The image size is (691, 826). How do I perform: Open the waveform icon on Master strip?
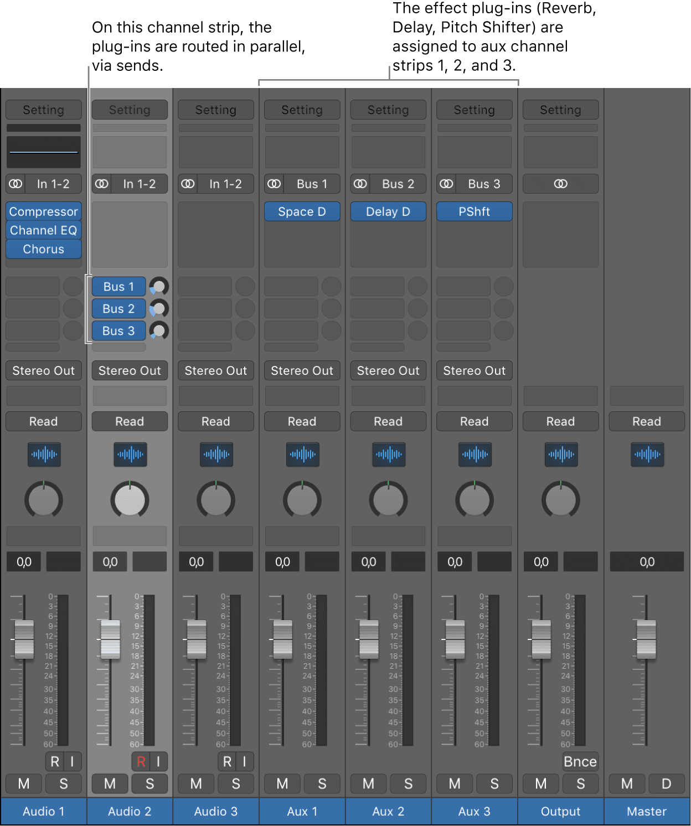pos(647,455)
